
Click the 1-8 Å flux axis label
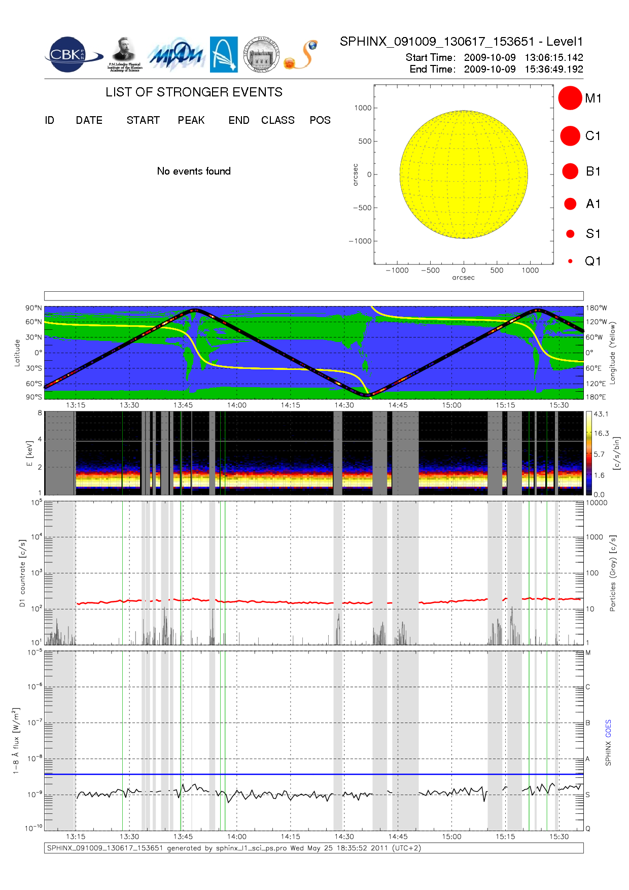point(16,741)
